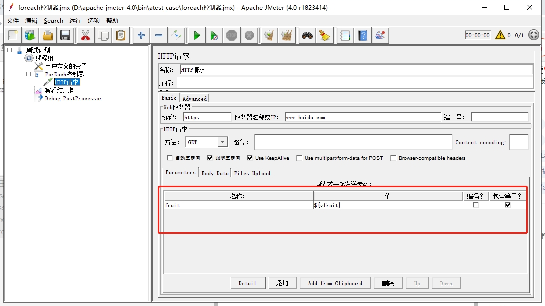
Task: Click the warning triangle log indicator
Action: click(x=500, y=35)
